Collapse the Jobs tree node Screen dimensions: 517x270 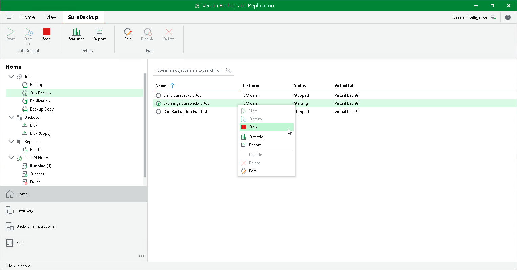tap(11, 77)
